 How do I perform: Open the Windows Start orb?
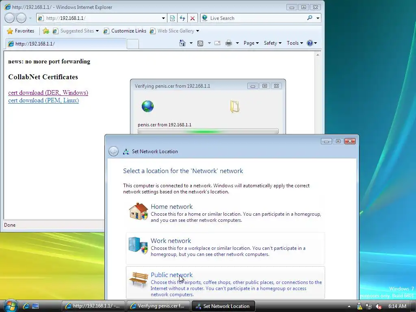coord(10,305)
